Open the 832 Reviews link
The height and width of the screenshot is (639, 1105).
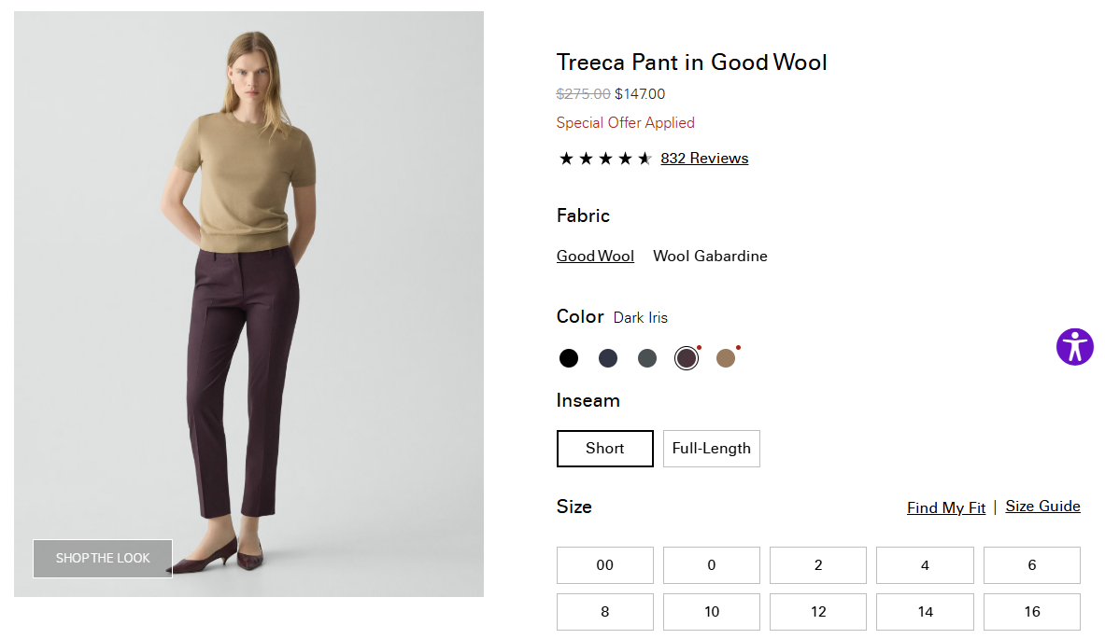[704, 159]
